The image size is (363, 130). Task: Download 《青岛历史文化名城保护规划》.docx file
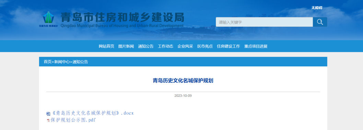click(92, 113)
